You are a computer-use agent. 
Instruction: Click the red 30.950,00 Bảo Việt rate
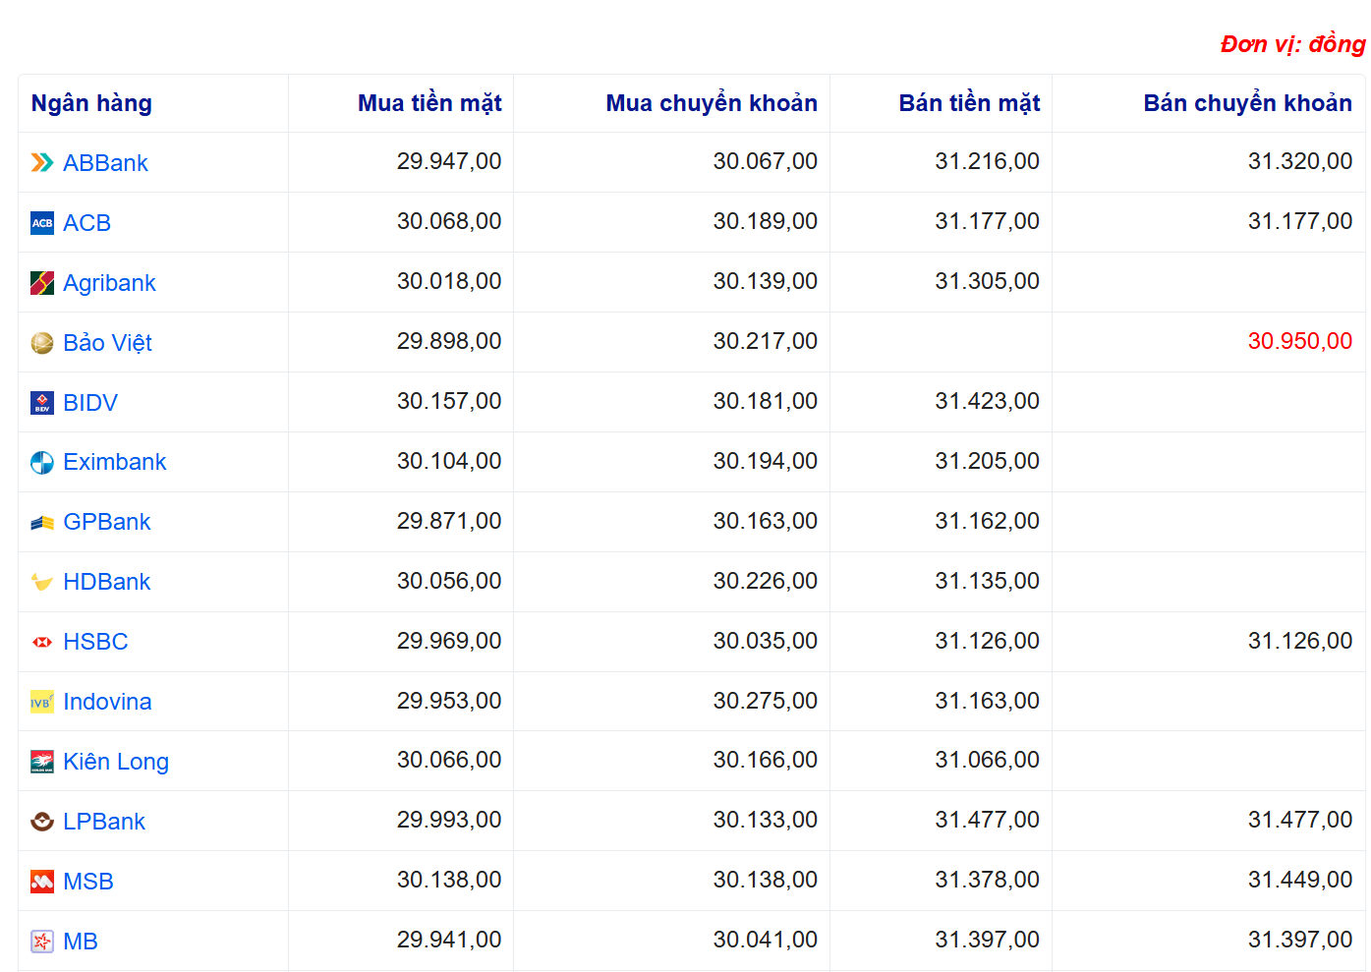coord(1299,341)
